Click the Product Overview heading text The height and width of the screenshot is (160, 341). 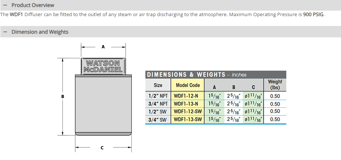click(33, 5)
